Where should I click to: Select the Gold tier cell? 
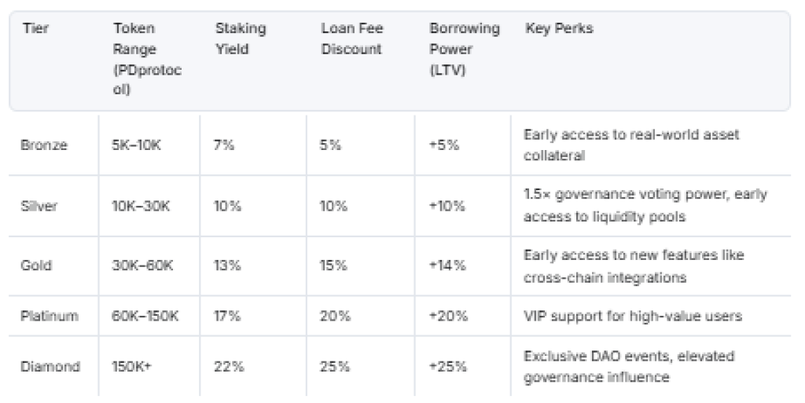pyautogui.click(x=36, y=266)
